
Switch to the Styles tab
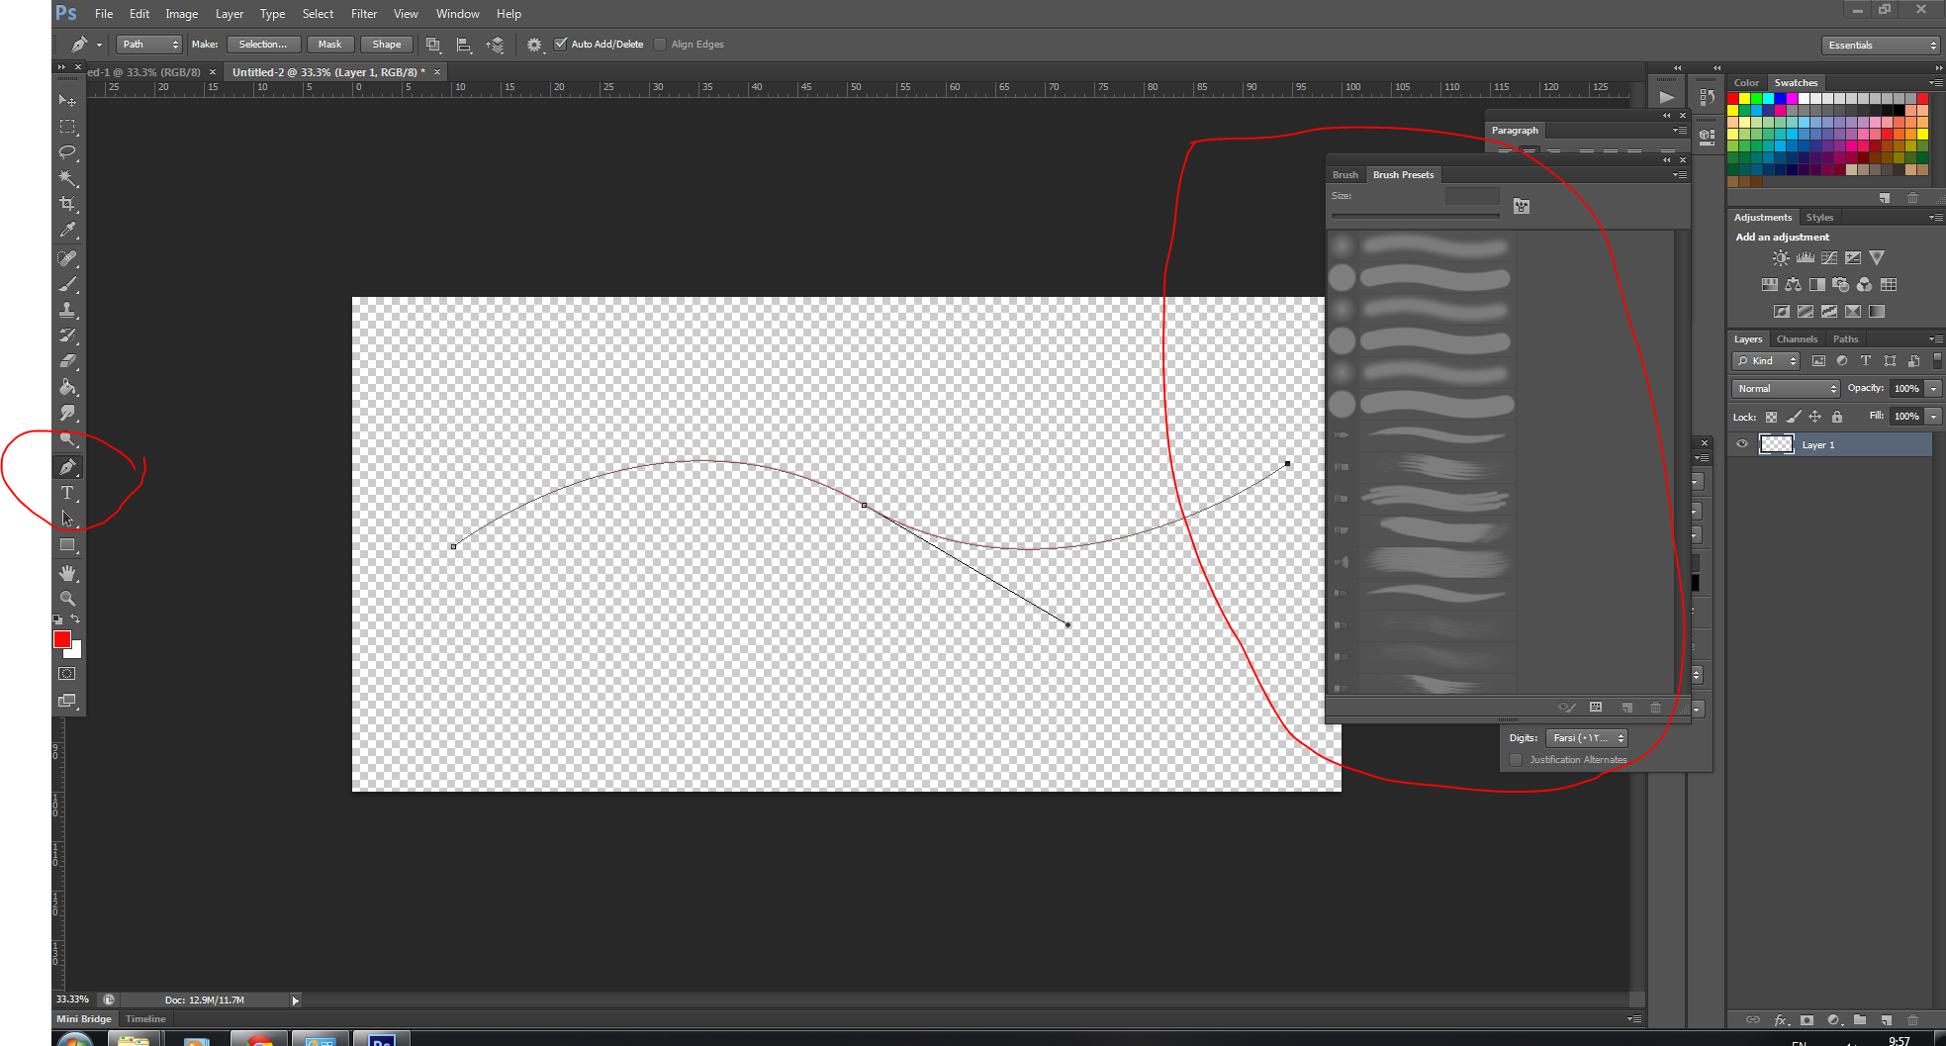coord(1819,218)
